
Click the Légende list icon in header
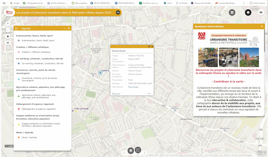pos(17,28)
